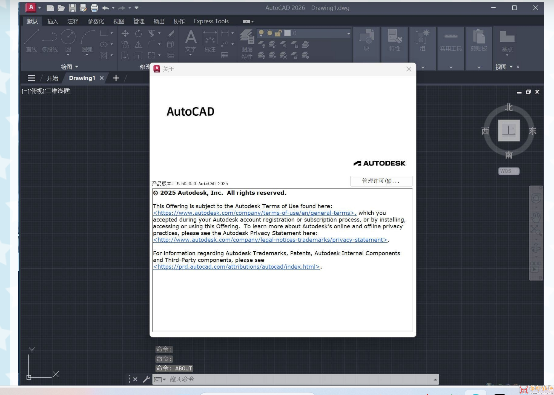The image size is (554, 395).
Task: Open the Arc tool dropdown arrow
Action: (x=87, y=55)
